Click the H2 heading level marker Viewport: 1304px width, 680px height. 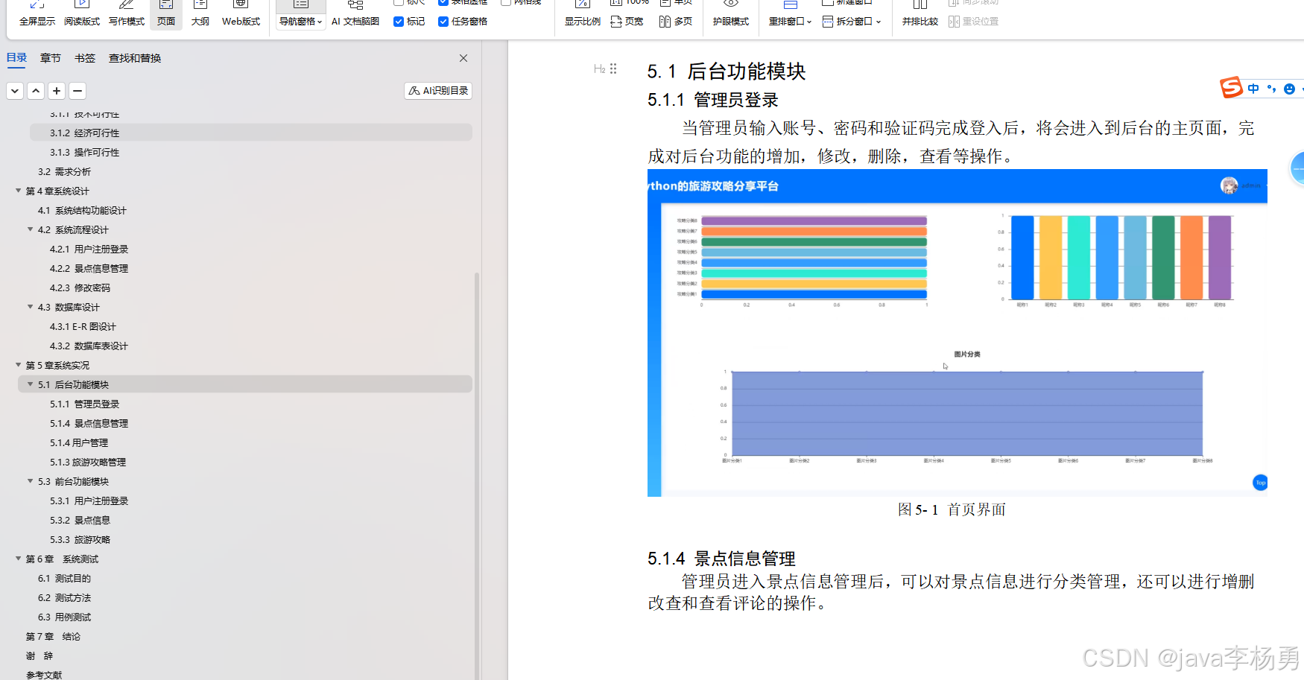coord(600,69)
